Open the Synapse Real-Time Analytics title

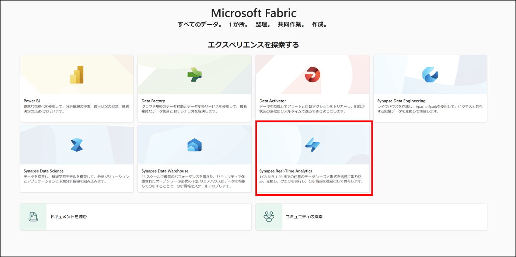click(x=286, y=171)
